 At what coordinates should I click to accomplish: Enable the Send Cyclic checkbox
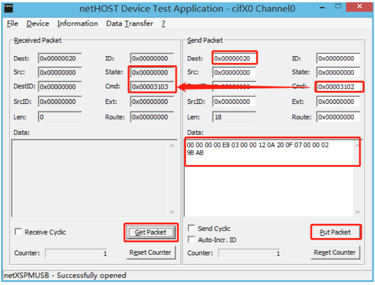[x=191, y=228]
